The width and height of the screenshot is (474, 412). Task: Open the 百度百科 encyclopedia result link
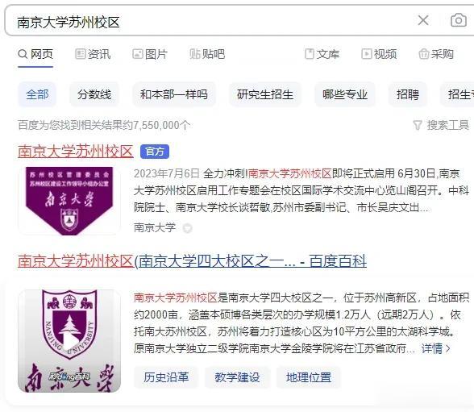pos(192,261)
